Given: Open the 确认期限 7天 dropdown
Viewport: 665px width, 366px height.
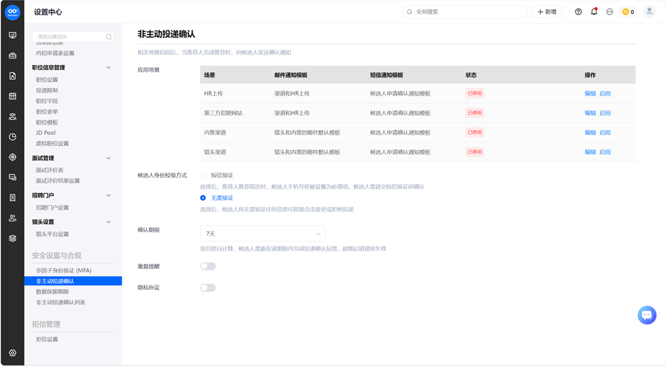Looking at the screenshot, I should [x=263, y=233].
